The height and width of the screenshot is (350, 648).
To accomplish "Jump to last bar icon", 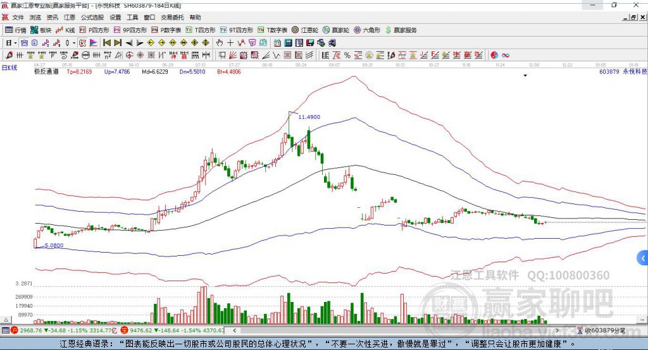I will [118, 43].
